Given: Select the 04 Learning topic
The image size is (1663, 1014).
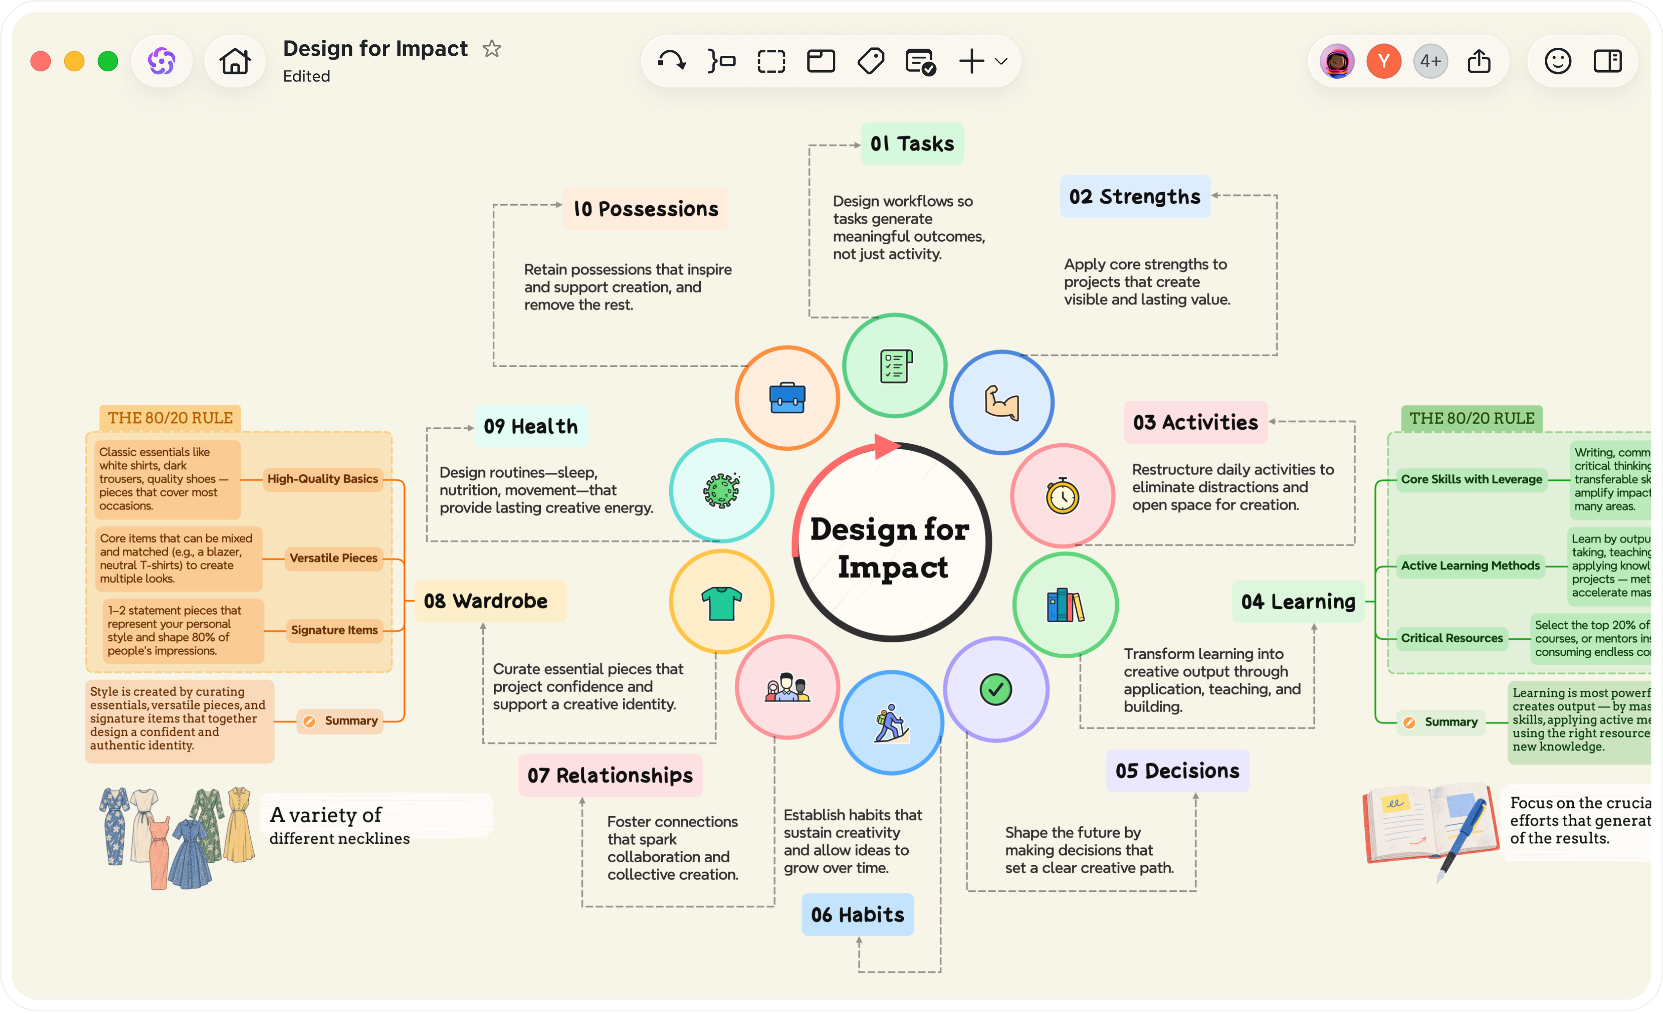Looking at the screenshot, I should click(x=1298, y=602).
